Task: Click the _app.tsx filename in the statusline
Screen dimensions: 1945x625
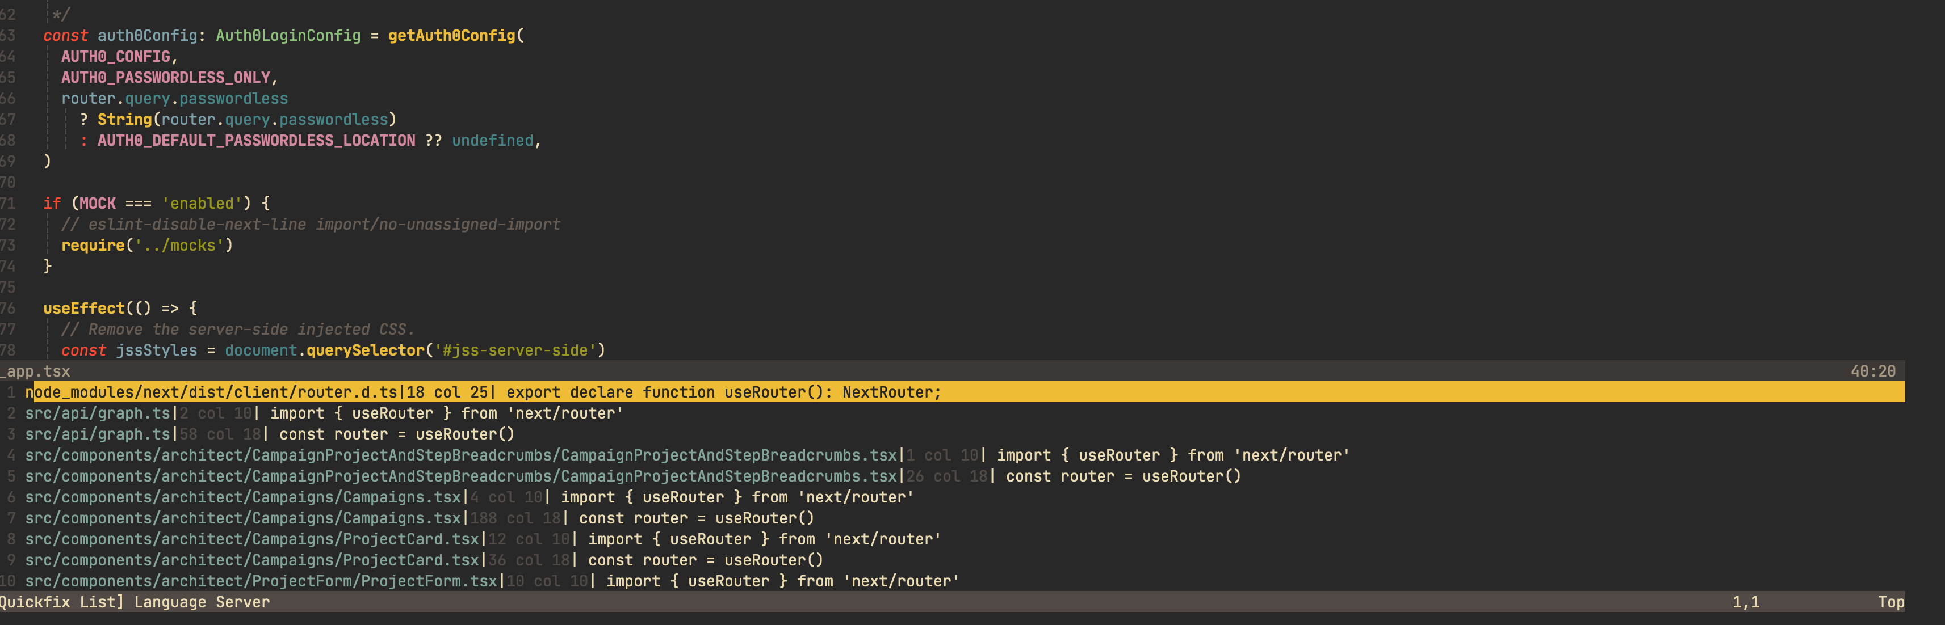Action: click(35, 370)
